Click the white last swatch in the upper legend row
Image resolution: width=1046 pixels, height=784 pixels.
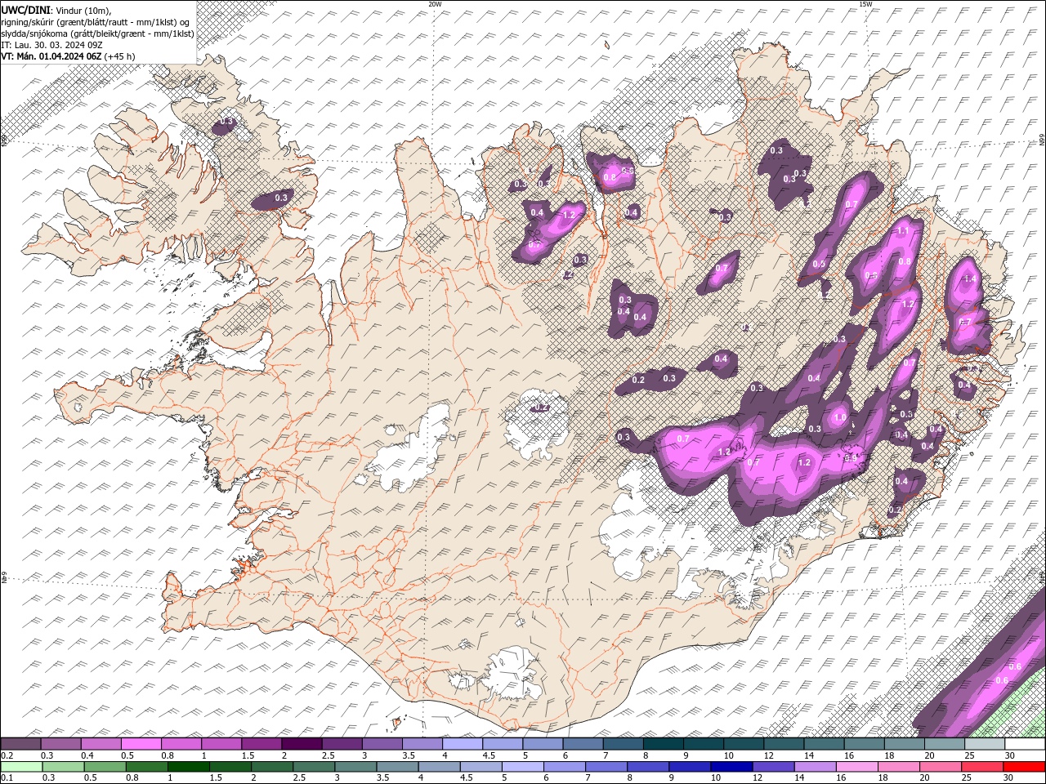(1025, 744)
